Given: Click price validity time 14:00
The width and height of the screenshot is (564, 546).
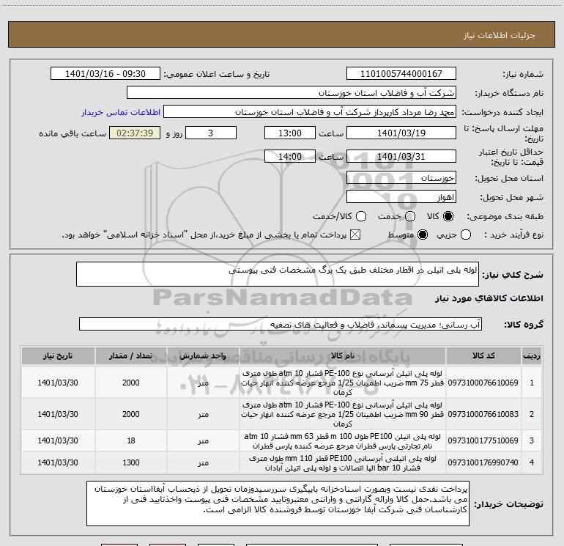Looking at the screenshot, I should 290,156.
